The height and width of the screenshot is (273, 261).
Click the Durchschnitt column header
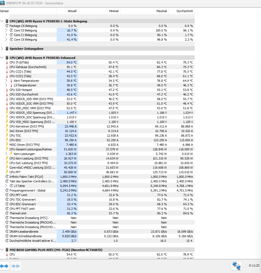click(x=181, y=11)
